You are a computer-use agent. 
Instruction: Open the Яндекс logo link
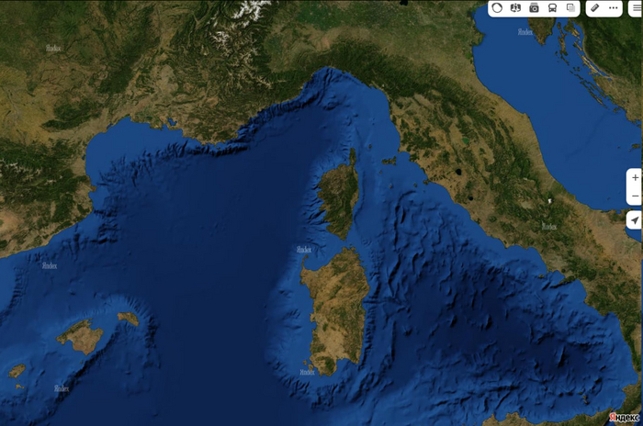pyautogui.click(x=624, y=418)
